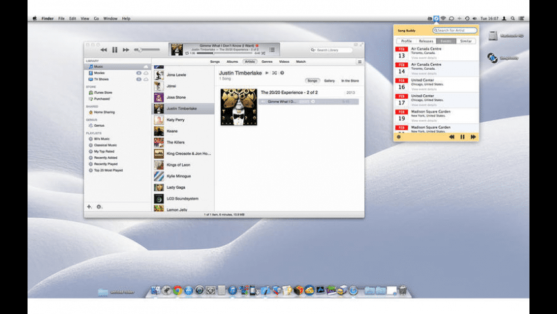Select artist Lady Gaga in list
This screenshot has width=557, height=314.
coord(183,187)
